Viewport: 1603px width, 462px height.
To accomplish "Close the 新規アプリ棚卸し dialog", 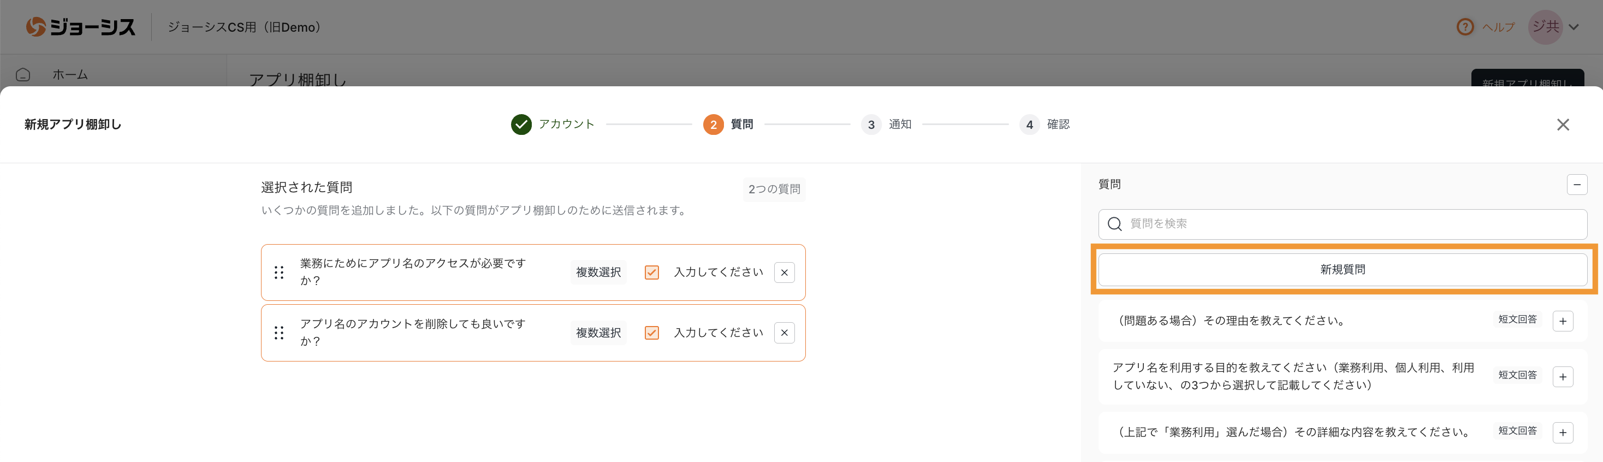I will point(1563,125).
